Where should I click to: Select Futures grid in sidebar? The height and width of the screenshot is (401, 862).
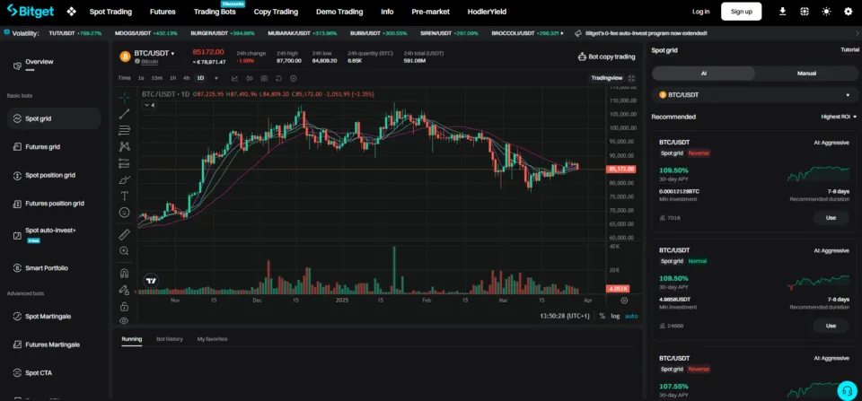click(54, 146)
